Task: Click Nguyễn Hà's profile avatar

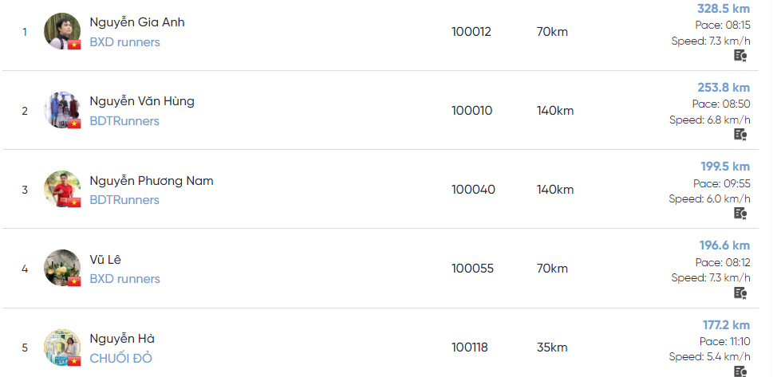Action: [62, 347]
